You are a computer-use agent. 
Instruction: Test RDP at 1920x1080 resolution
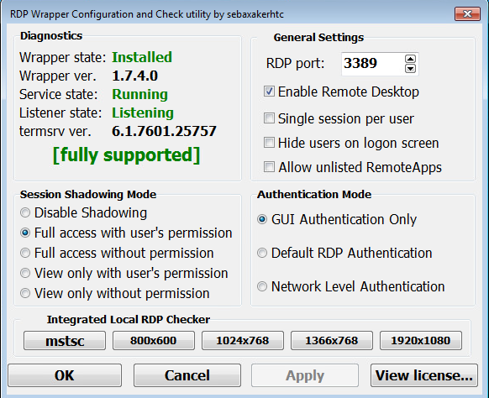point(421,341)
